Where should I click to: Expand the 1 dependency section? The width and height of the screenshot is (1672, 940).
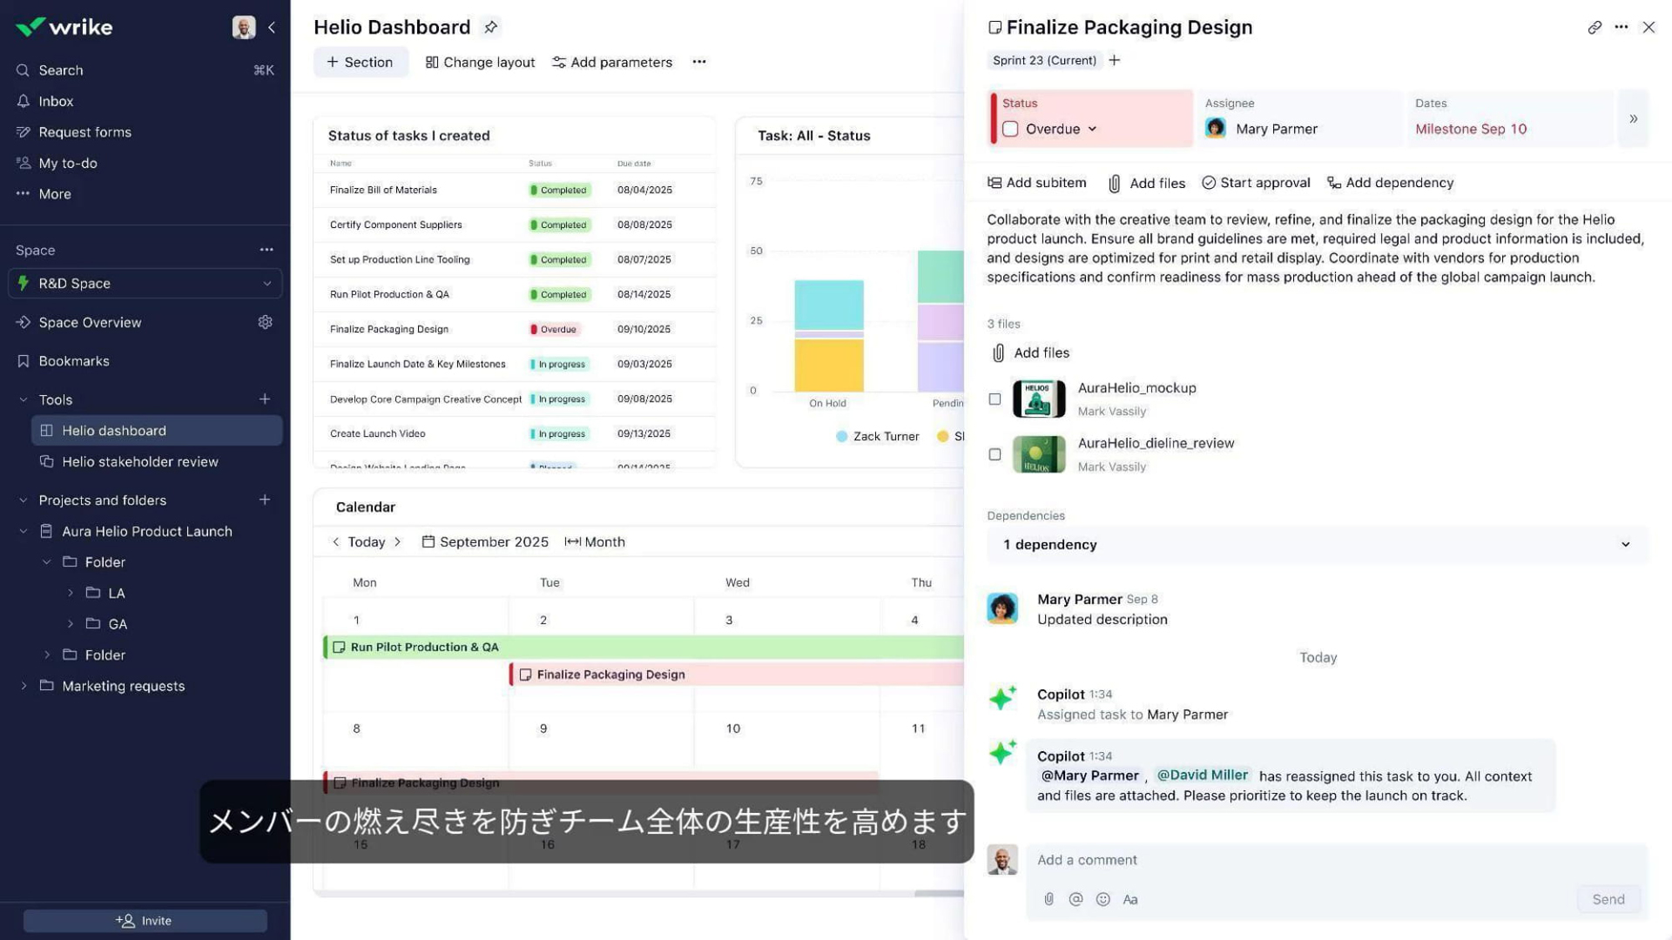1625,545
